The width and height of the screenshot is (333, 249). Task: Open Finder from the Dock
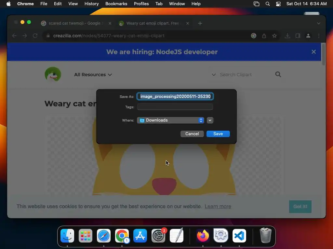pos(67,236)
